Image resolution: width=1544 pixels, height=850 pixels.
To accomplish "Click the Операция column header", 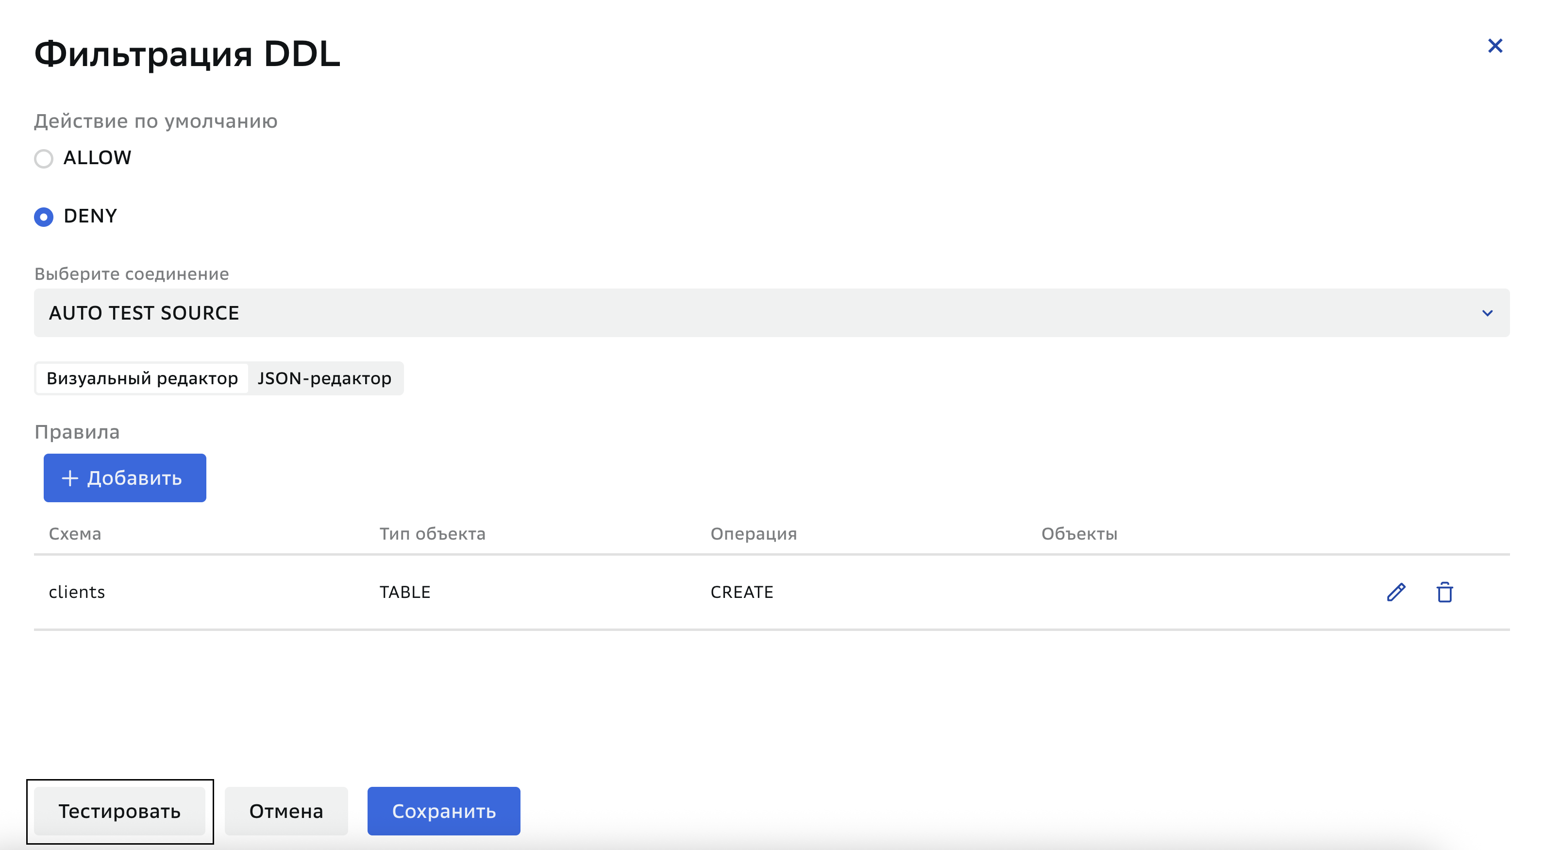I will point(754,534).
